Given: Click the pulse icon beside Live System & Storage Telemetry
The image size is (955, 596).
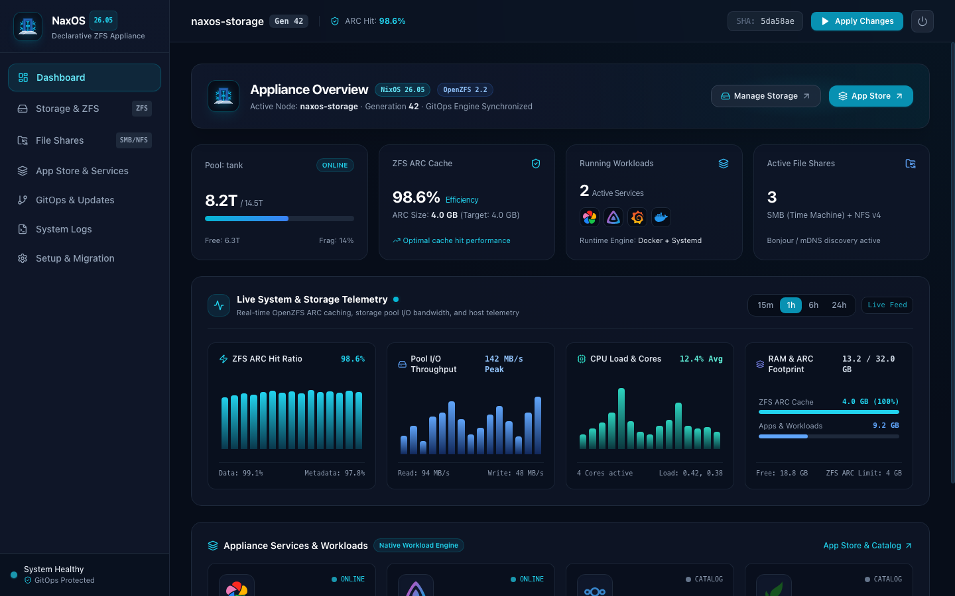Looking at the screenshot, I should (x=219, y=305).
